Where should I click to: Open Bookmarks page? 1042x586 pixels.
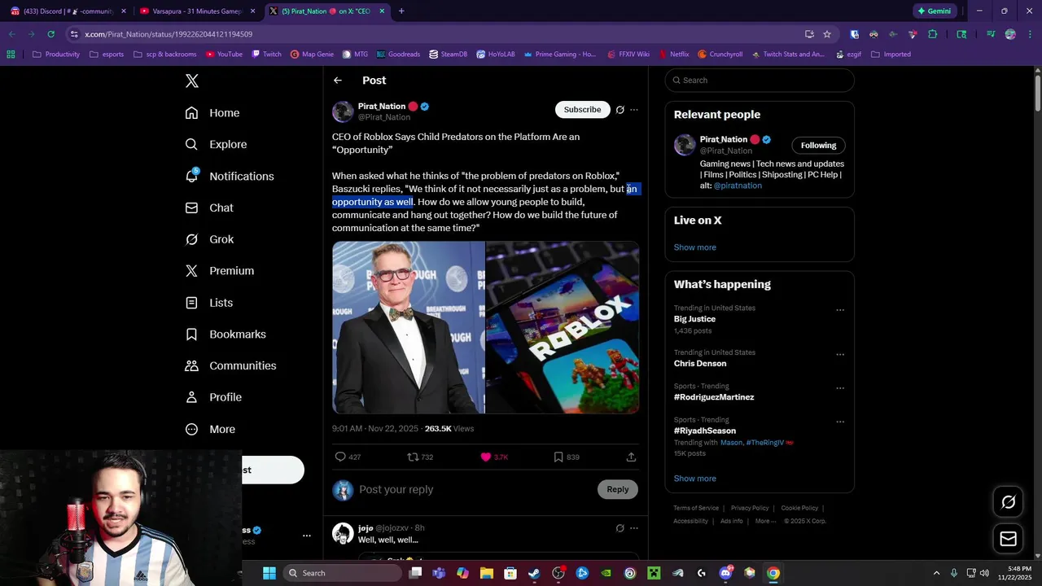pyautogui.click(x=225, y=335)
